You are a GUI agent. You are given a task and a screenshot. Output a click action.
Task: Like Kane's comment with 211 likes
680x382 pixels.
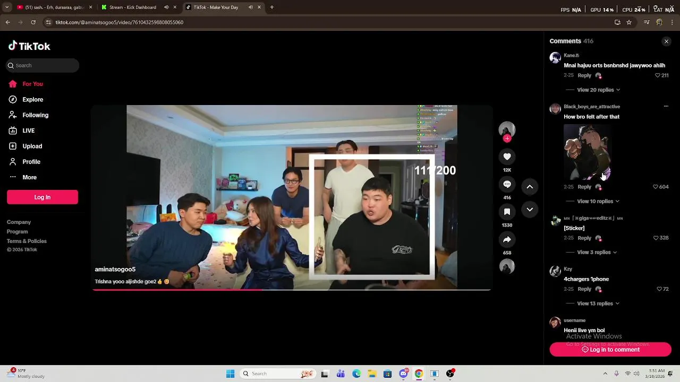tap(658, 75)
